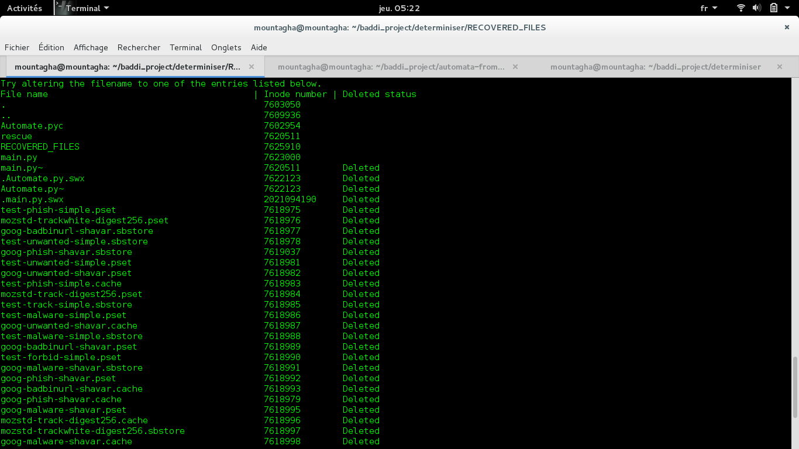
Task: Click the Inode number header text
Action: point(295,94)
